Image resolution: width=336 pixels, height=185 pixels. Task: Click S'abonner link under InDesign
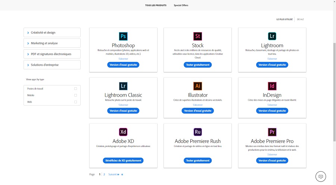pos(272,105)
